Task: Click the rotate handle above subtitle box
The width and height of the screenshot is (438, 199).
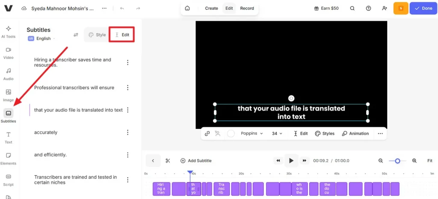Action: coord(291,98)
